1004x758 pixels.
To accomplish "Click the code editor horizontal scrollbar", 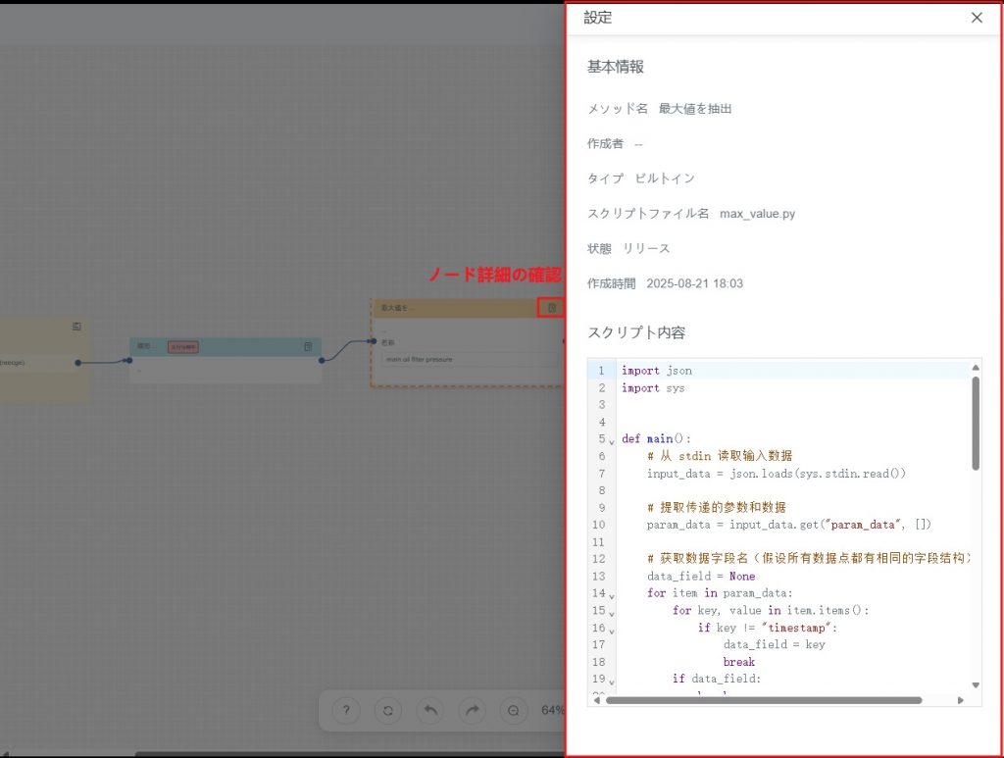I will point(763,700).
